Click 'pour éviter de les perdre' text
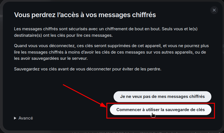 pyautogui.click(x=137, y=69)
